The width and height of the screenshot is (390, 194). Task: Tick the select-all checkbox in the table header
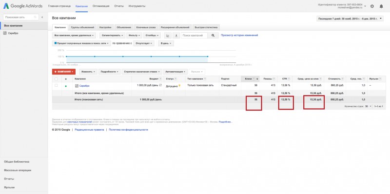coord(56,79)
